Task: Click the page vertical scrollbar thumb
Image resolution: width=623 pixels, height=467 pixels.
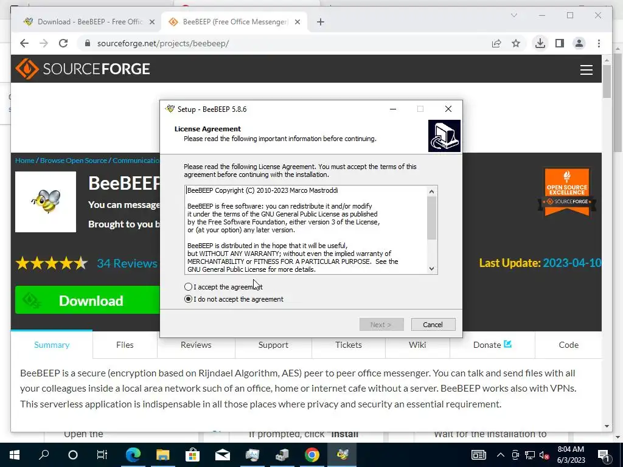Action: (x=607, y=81)
